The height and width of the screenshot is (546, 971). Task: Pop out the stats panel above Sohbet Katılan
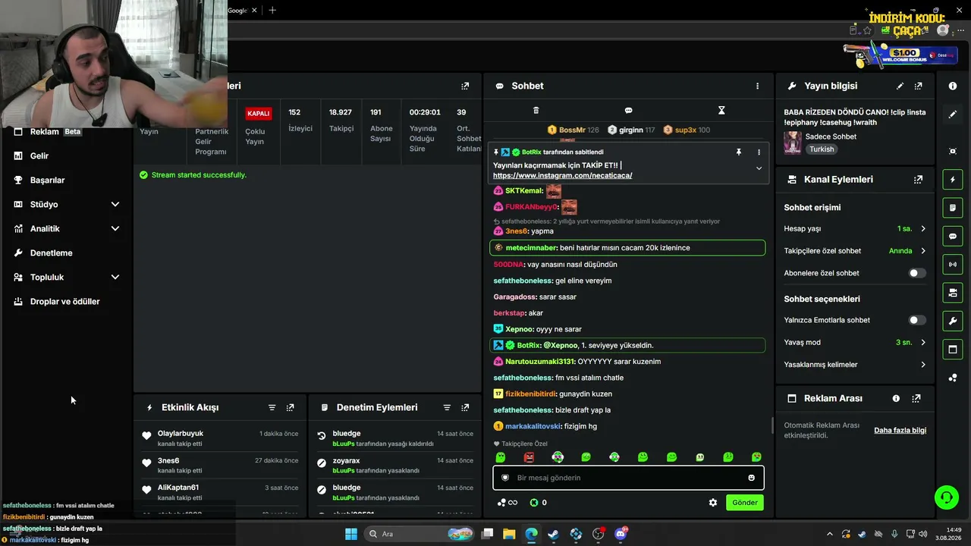(465, 86)
